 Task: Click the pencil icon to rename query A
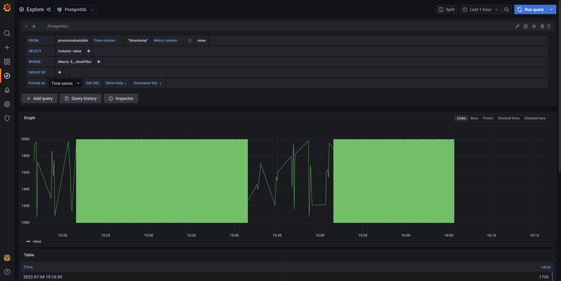tap(517, 26)
